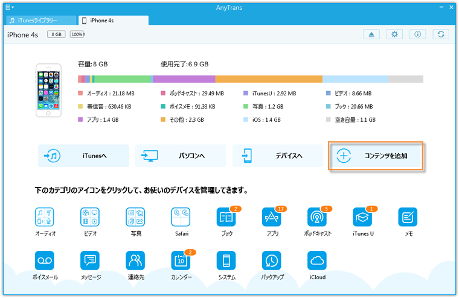
Task: Click the 写真 : 1.2 GB legend entry
Action: [x=263, y=106]
